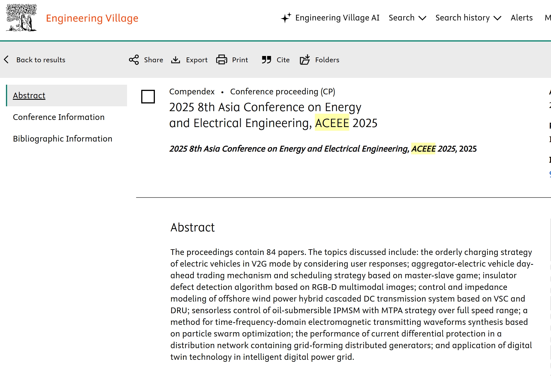Viewport: 551px width, 376px height.
Task: Click the Engineering Village title link
Action: coord(92,18)
